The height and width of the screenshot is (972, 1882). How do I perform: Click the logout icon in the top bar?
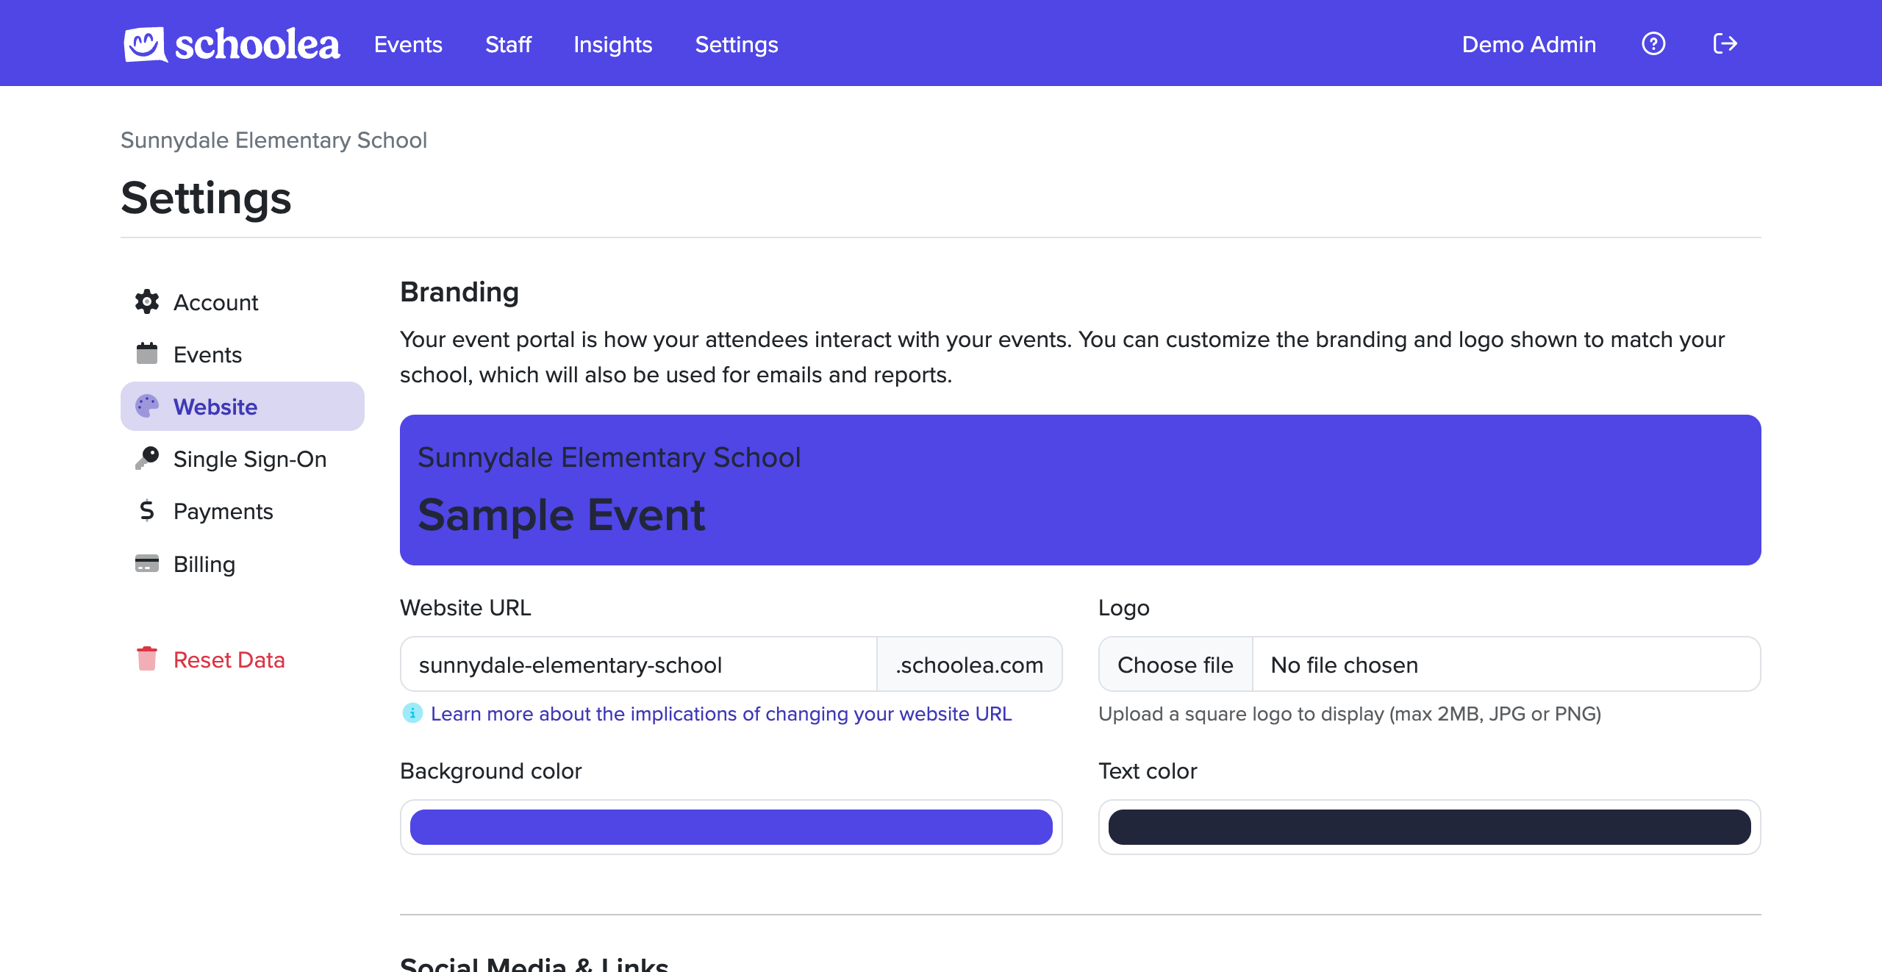tap(1725, 43)
